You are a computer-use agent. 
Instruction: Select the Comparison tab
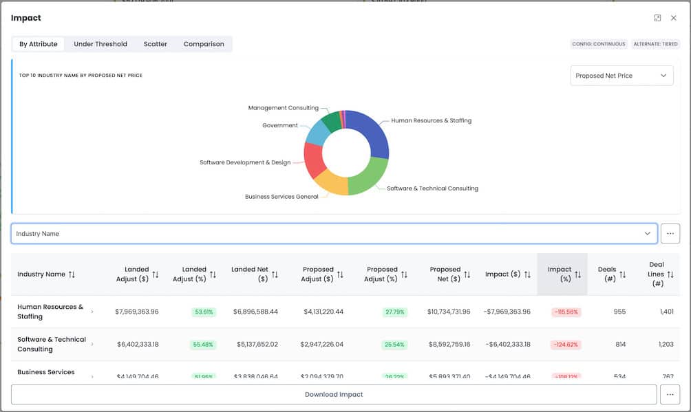[204, 44]
